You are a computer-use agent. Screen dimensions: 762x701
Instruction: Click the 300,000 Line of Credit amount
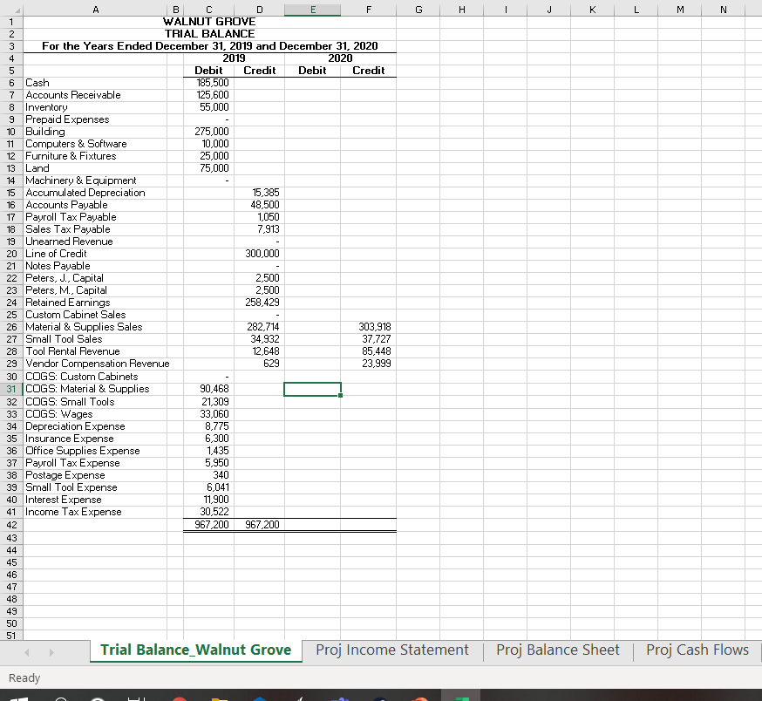(x=259, y=254)
